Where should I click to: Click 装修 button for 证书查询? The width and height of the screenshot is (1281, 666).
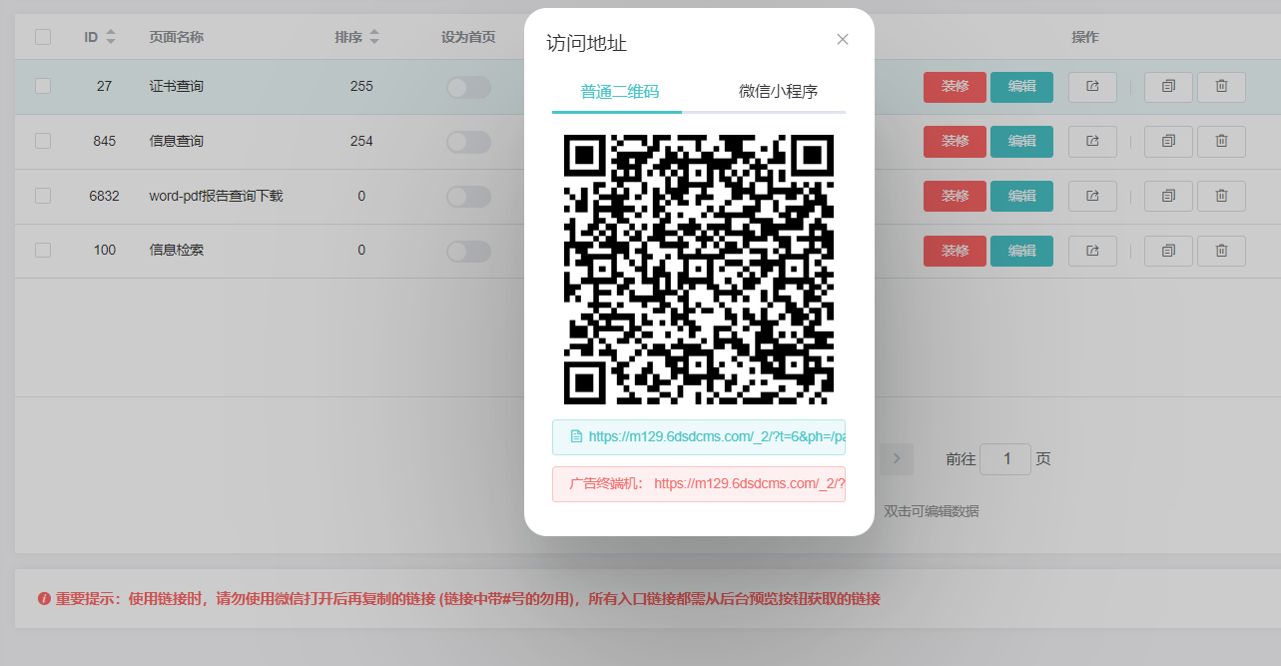955,87
